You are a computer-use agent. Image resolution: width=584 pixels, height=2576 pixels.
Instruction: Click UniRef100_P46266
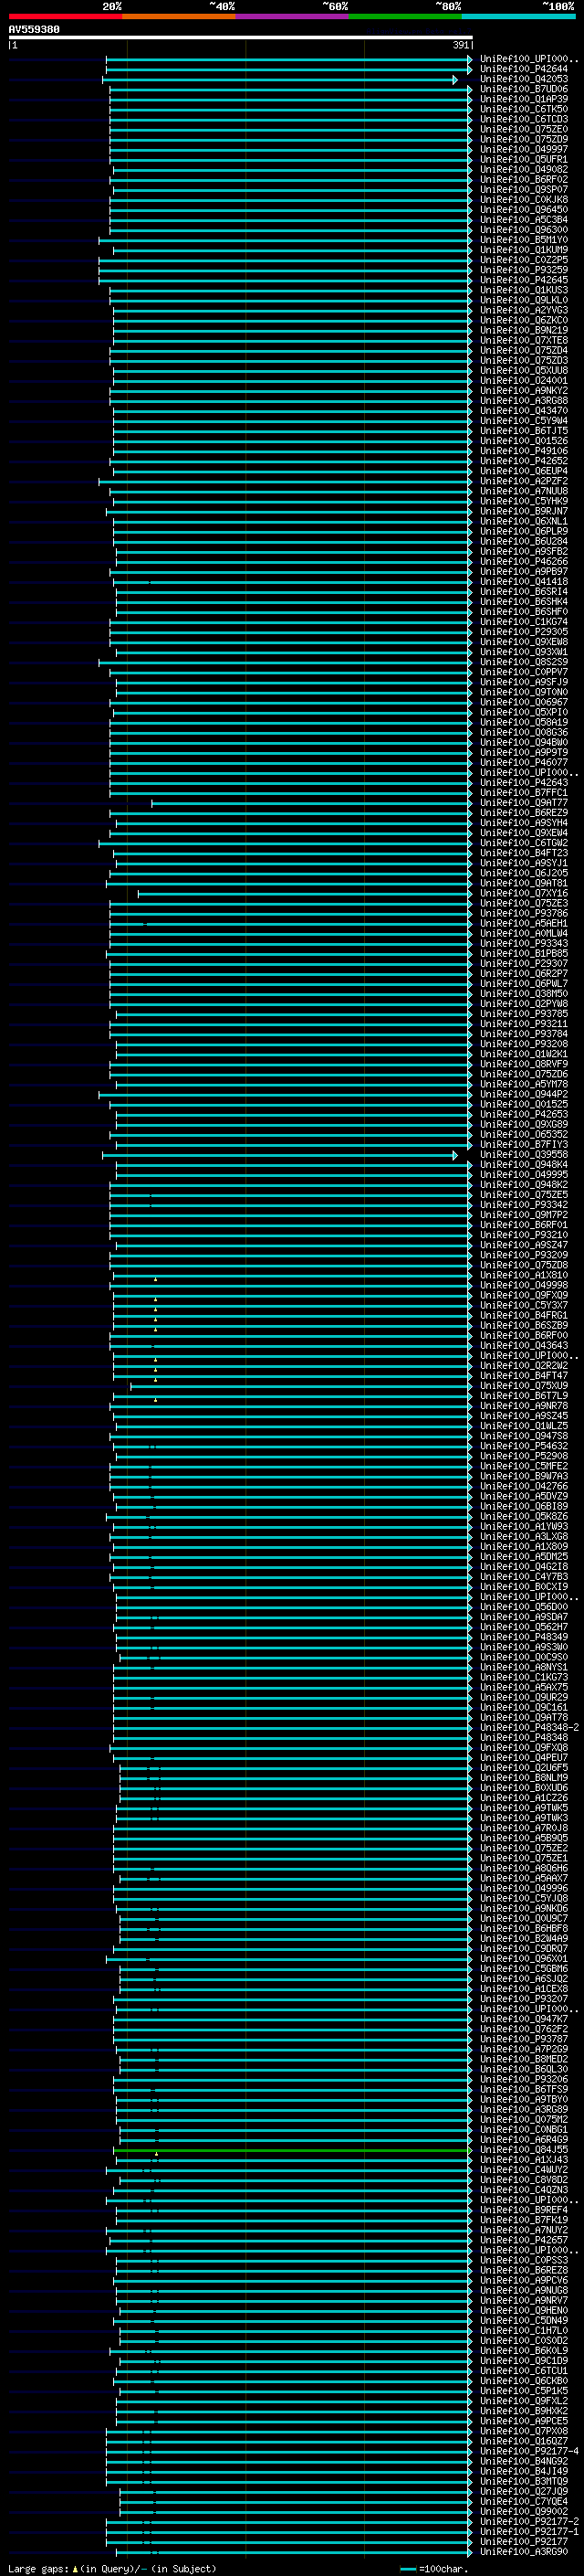[x=524, y=562]
